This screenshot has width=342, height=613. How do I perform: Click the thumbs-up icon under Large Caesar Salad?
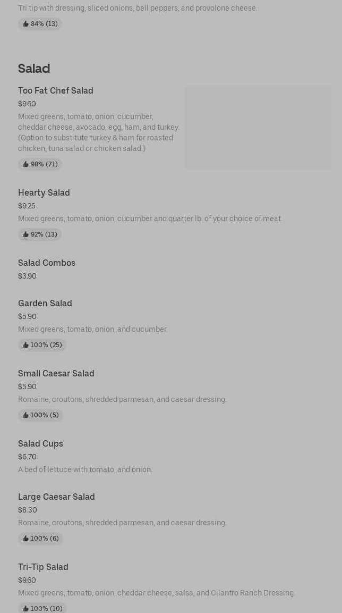point(25,539)
